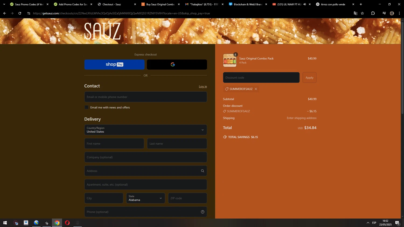Viewport: 404px width, 227px height.
Task: Open a new browser tab
Action: (x=361, y=4)
